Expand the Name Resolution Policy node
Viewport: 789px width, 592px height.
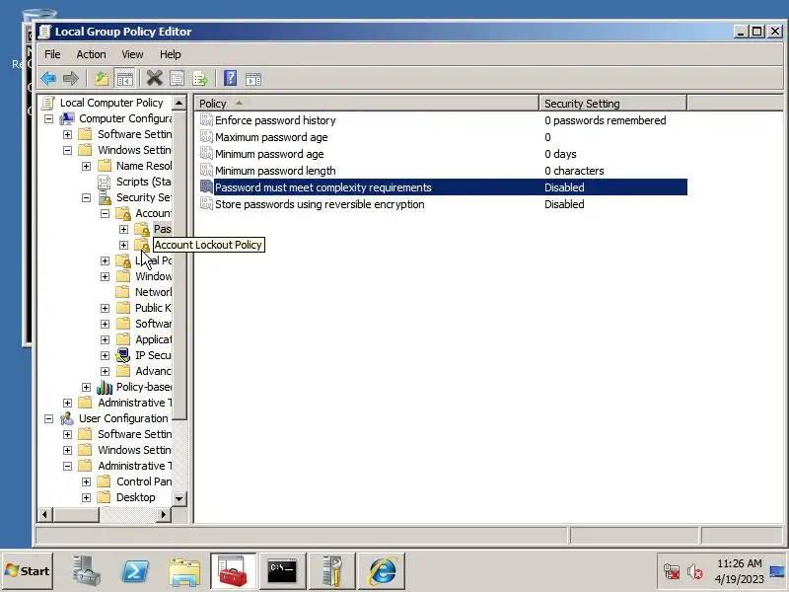pos(86,166)
